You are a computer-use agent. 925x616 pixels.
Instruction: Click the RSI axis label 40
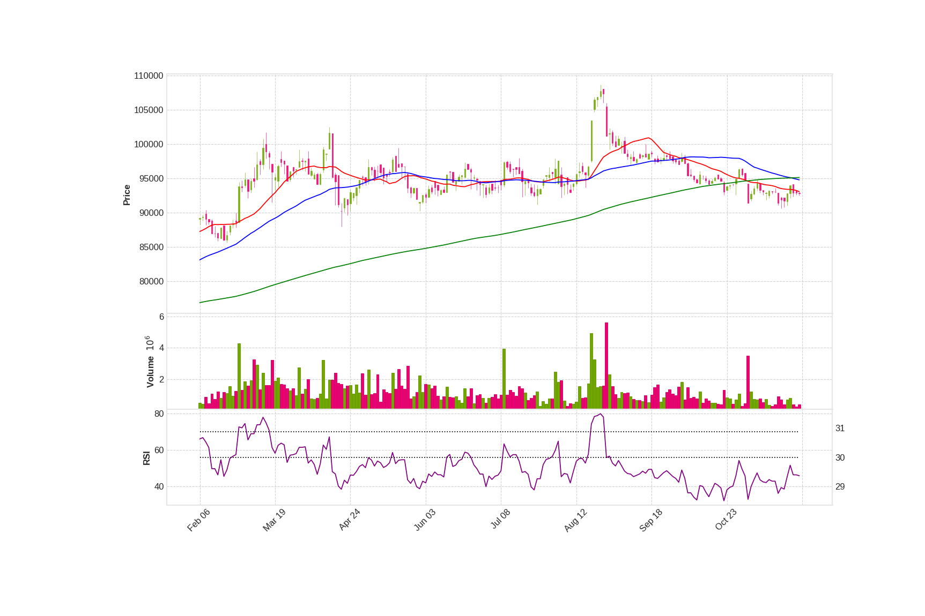click(159, 487)
